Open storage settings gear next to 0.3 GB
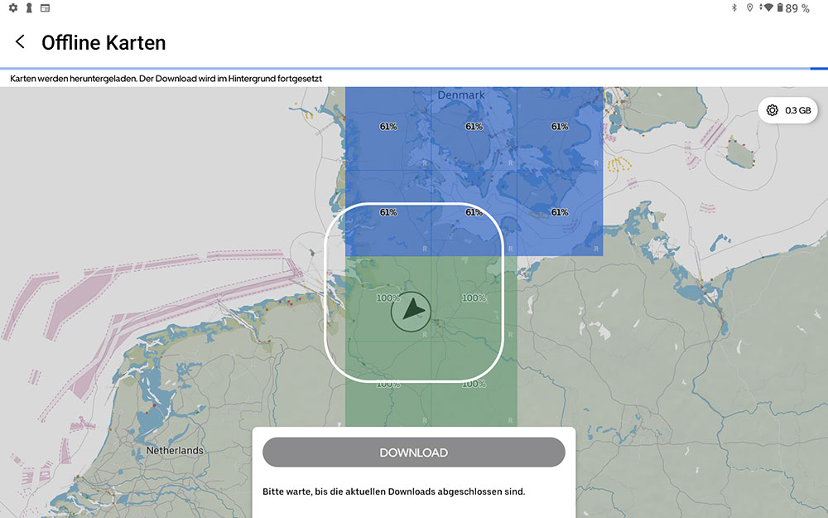828x518 pixels. [772, 110]
